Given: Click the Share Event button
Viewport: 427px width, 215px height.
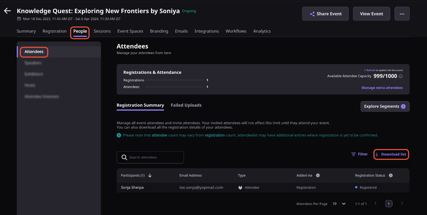Looking at the screenshot, I should [325, 14].
